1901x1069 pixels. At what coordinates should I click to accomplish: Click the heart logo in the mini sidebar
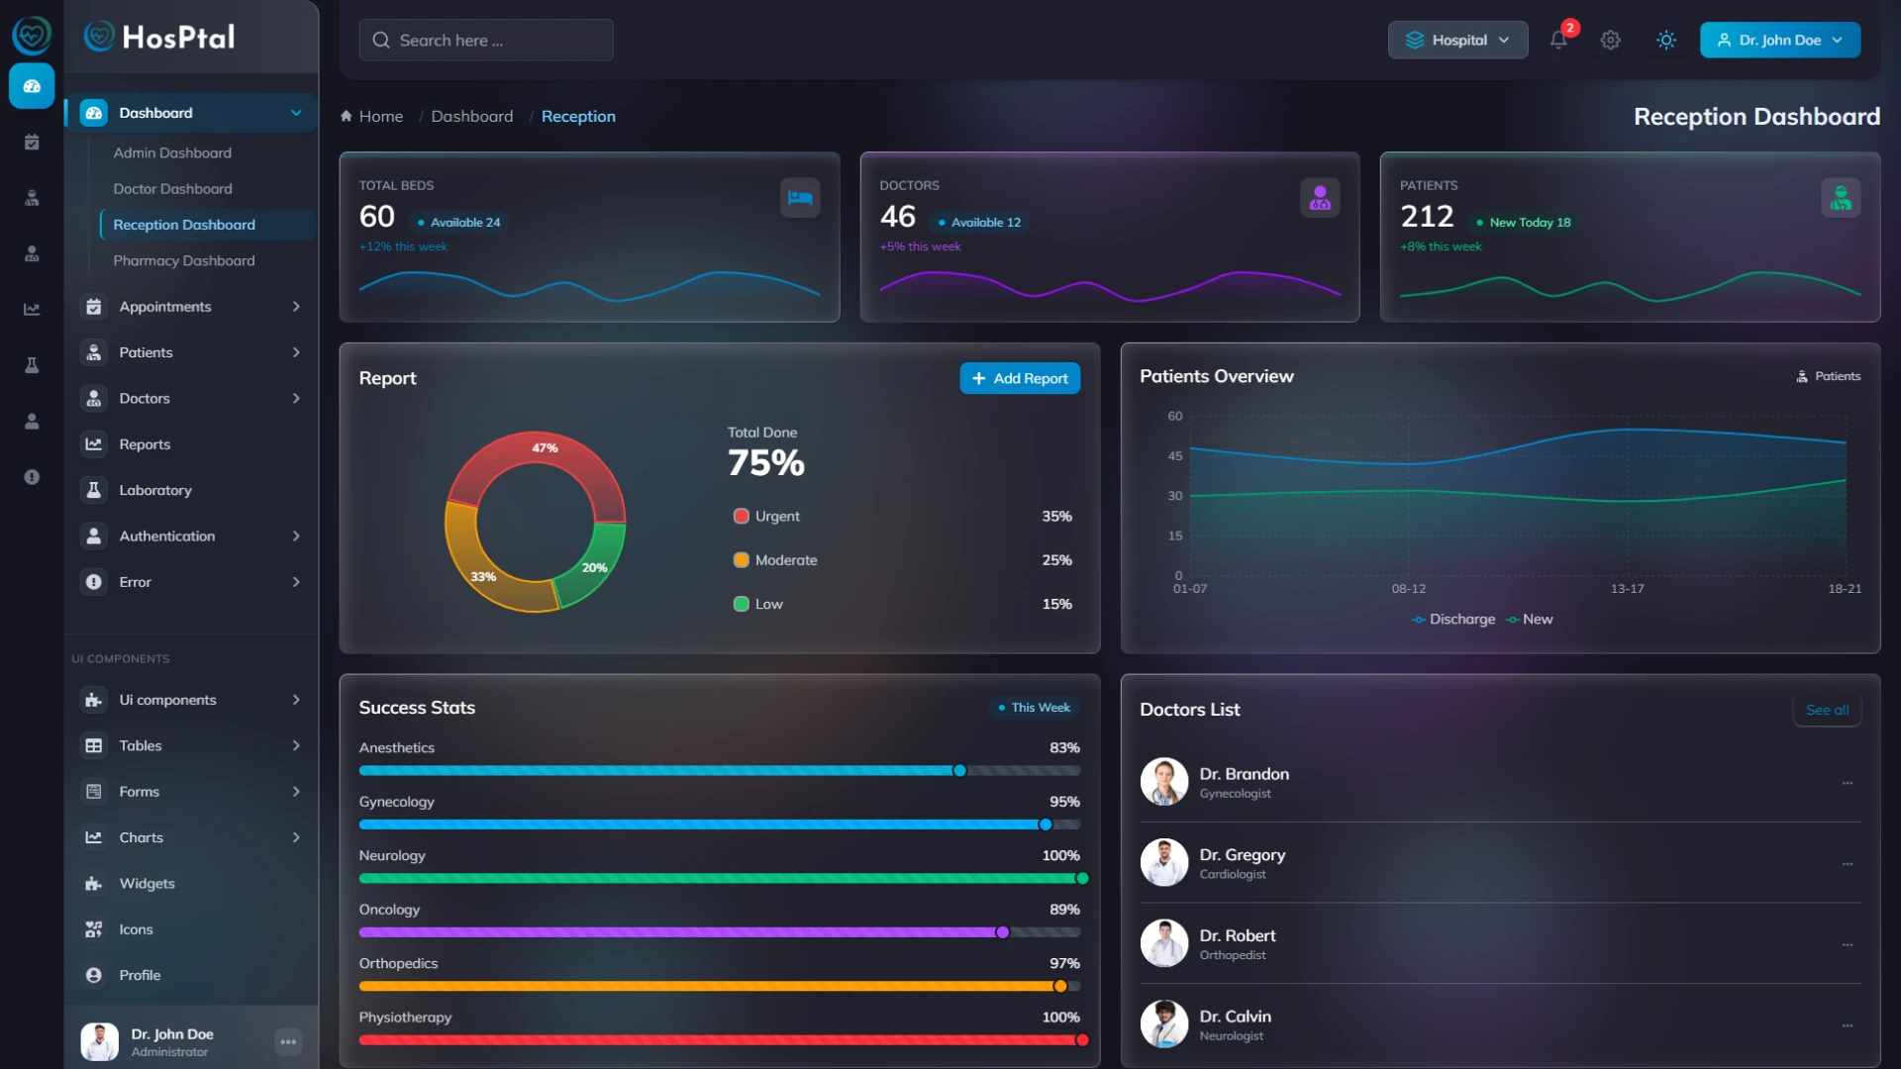32,36
